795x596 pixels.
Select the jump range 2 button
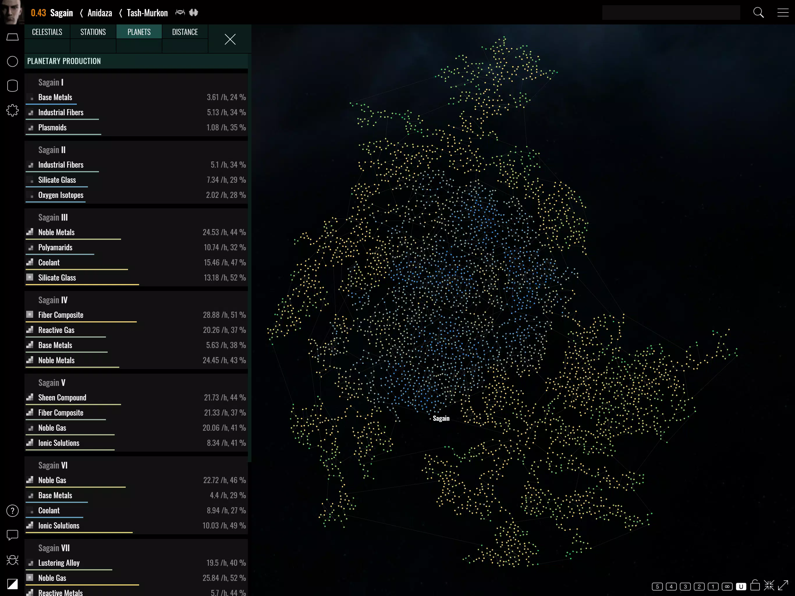[x=699, y=587]
